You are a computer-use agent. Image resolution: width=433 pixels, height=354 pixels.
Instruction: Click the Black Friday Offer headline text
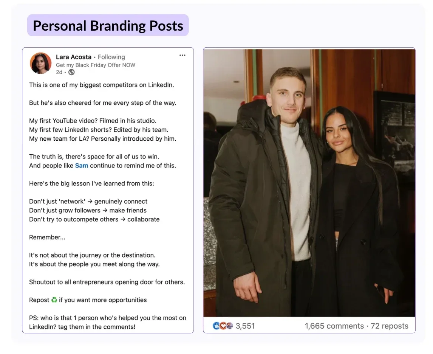pyautogui.click(x=95, y=65)
